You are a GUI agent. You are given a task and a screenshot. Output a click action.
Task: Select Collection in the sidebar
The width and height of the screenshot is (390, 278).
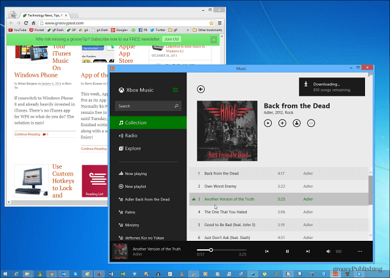[x=148, y=123]
